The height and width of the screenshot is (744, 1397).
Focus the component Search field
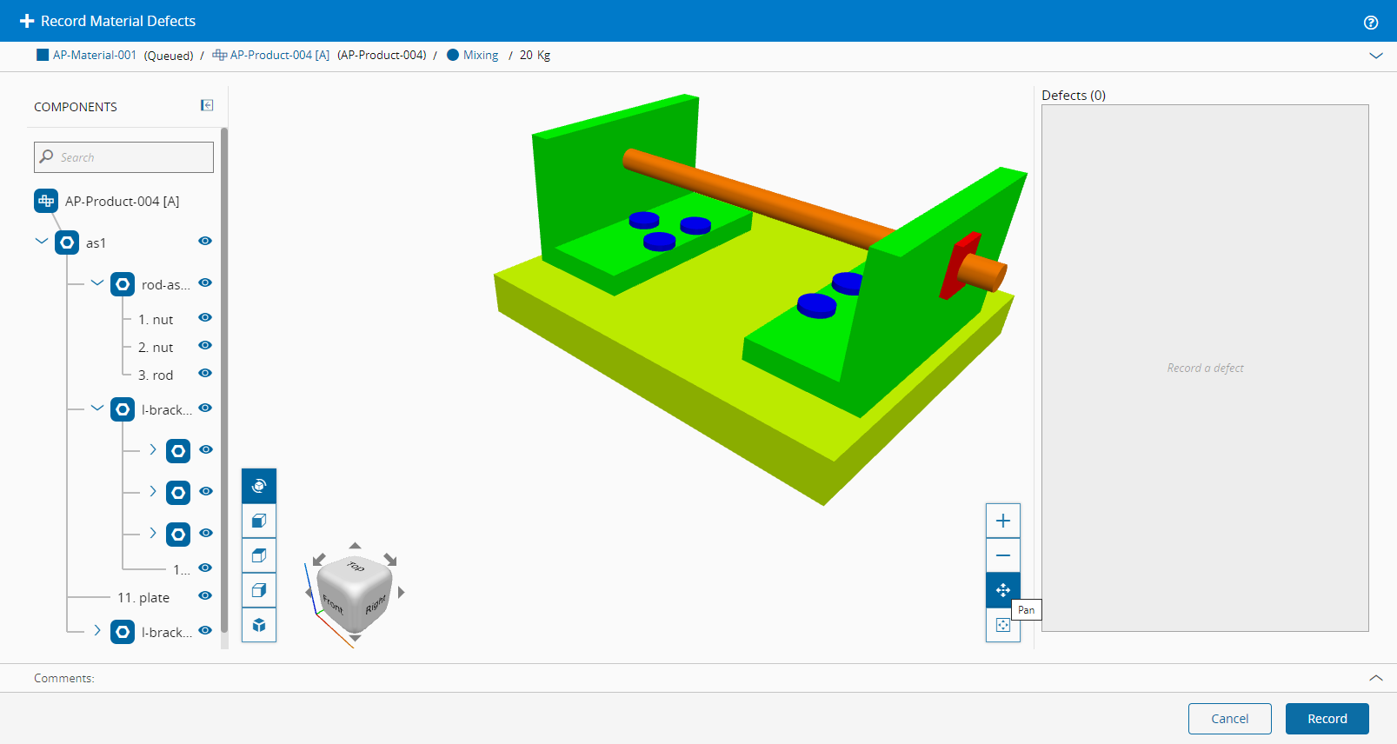[123, 157]
